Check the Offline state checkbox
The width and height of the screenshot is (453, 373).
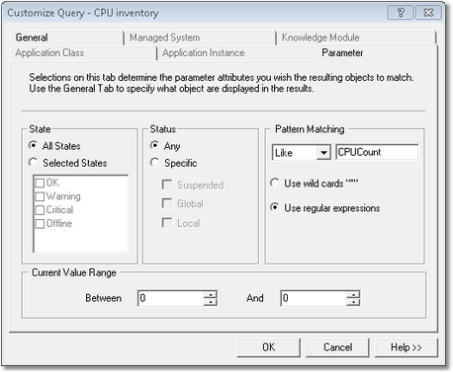(x=40, y=224)
